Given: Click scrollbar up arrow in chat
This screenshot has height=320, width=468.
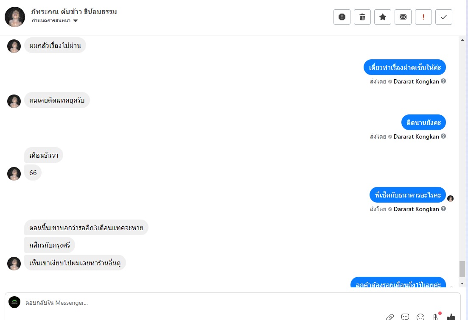Looking at the screenshot, I should click(x=462, y=40).
